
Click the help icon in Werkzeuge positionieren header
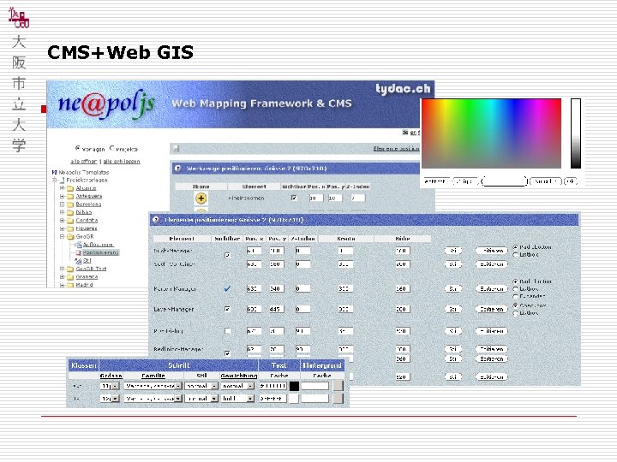[178, 169]
